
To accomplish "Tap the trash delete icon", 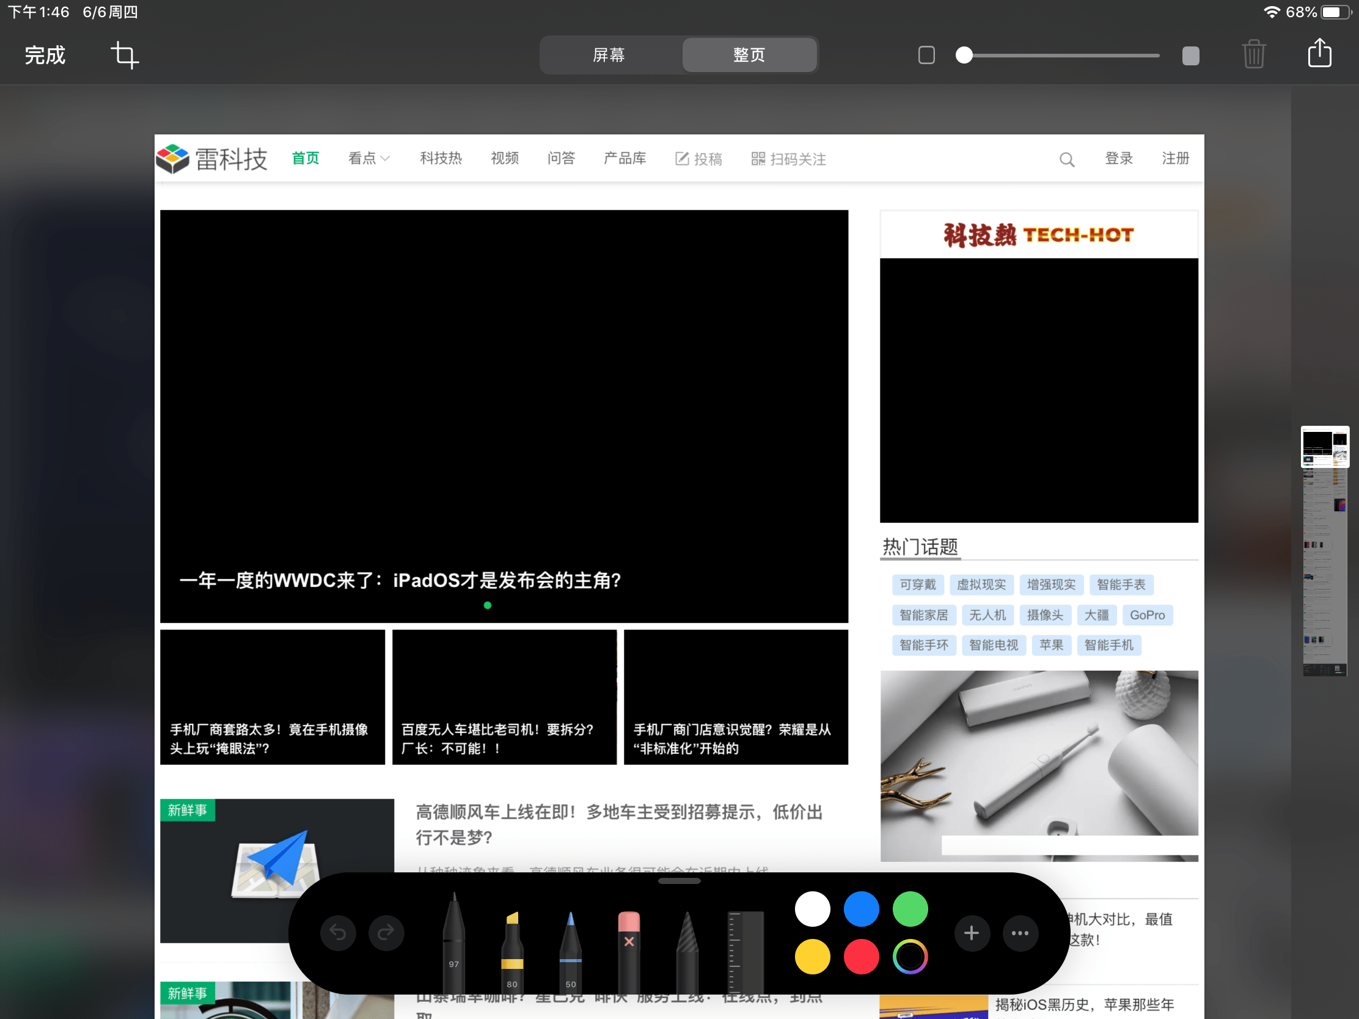I will 1253,55.
